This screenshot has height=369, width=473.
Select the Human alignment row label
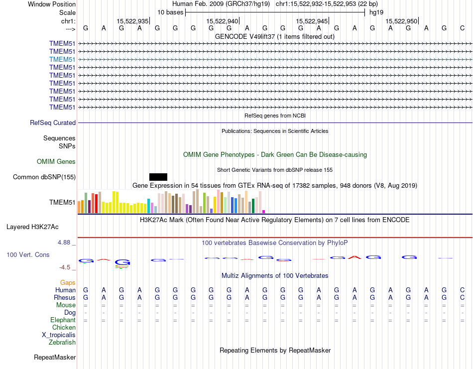pyautogui.click(x=65, y=290)
